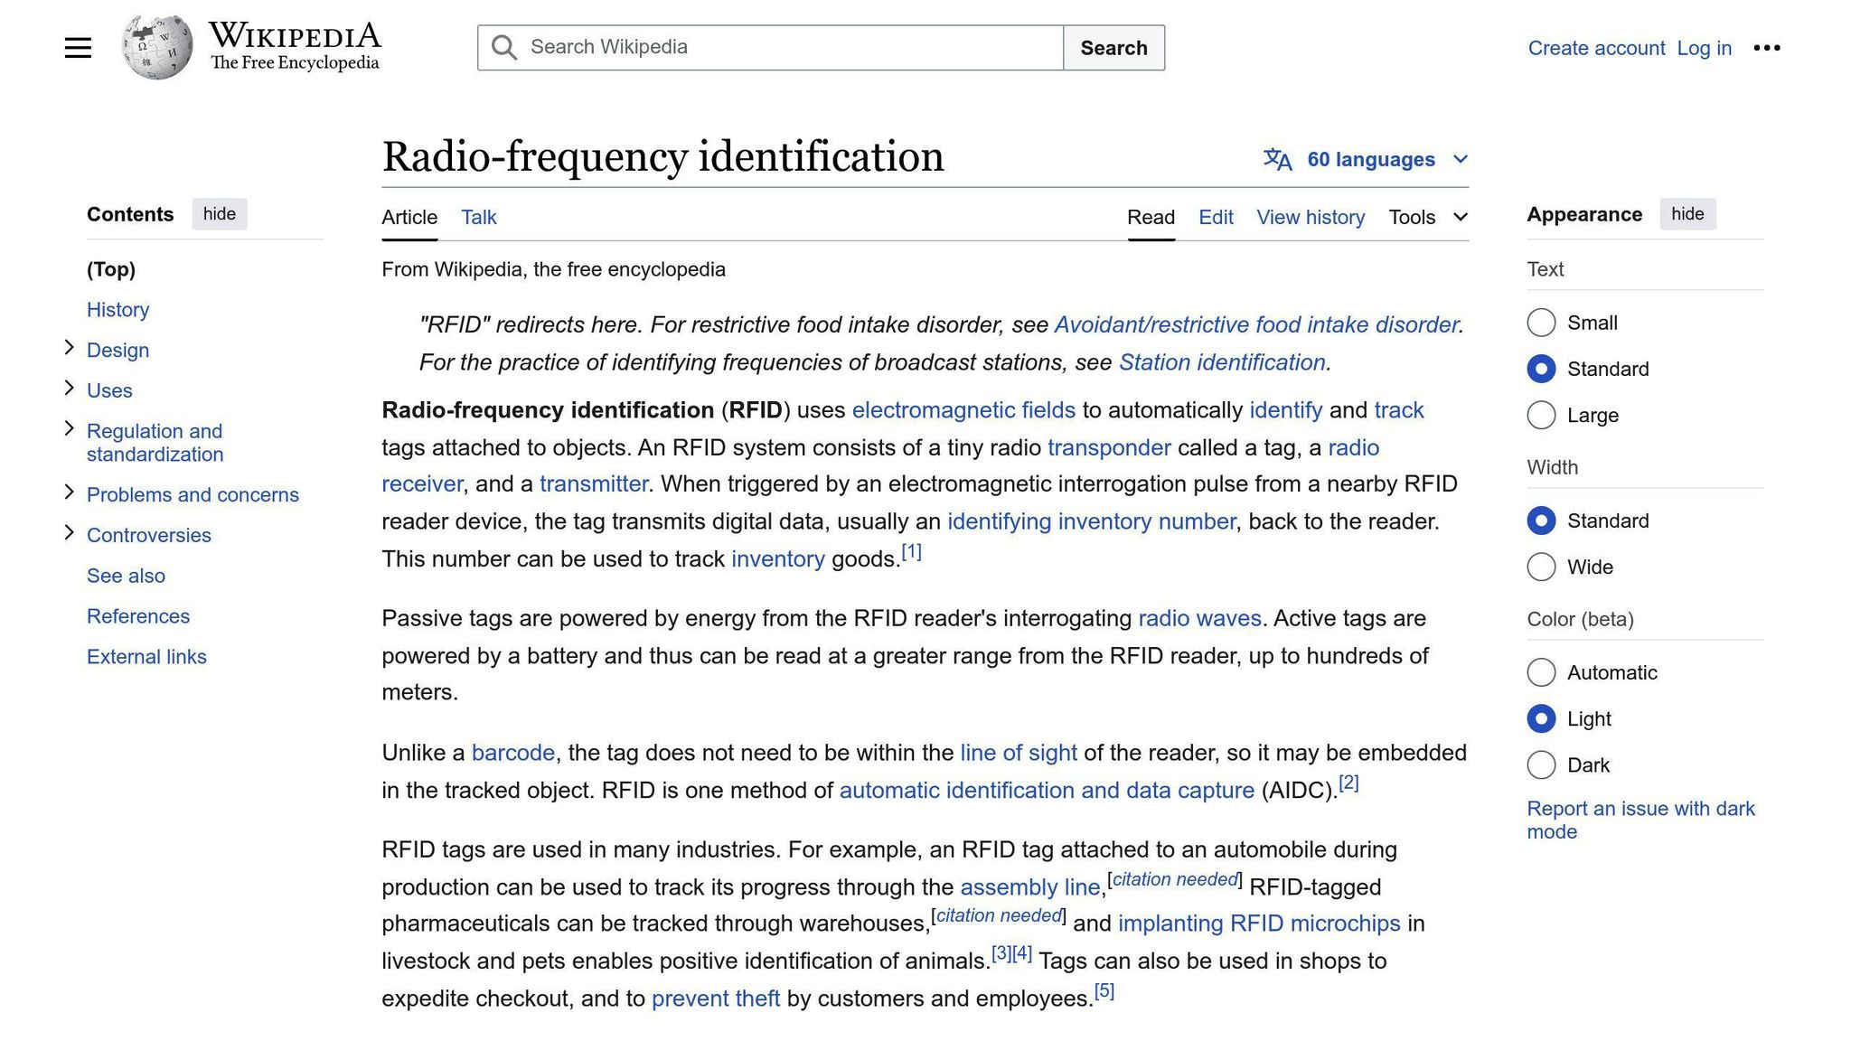Screen dimensions: 1851x1041
Task: Switch to Dark color mode
Action: [x=1541, y=764]
